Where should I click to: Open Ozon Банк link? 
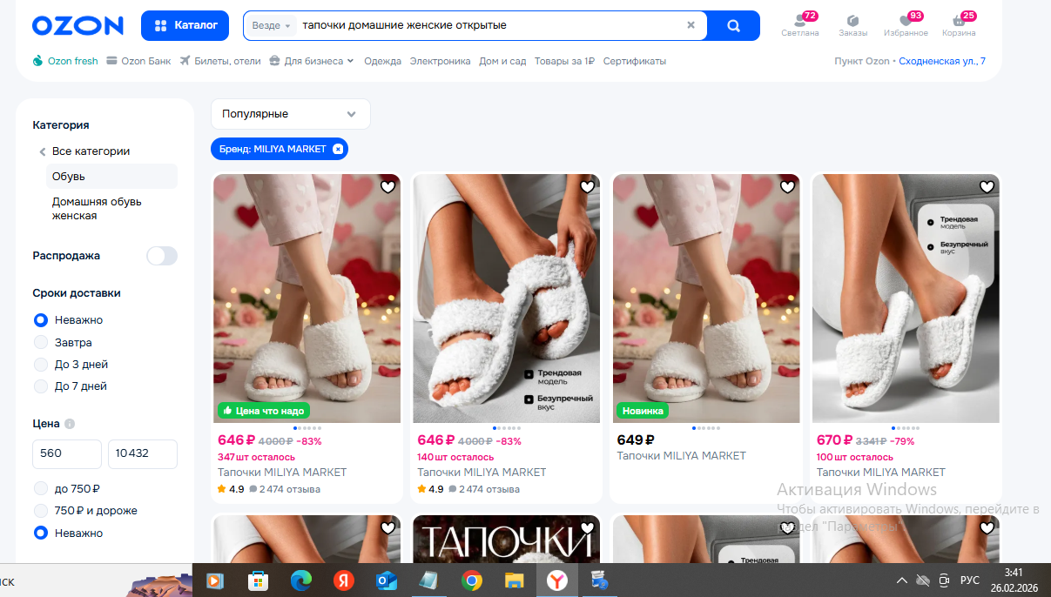click(138, 61)
